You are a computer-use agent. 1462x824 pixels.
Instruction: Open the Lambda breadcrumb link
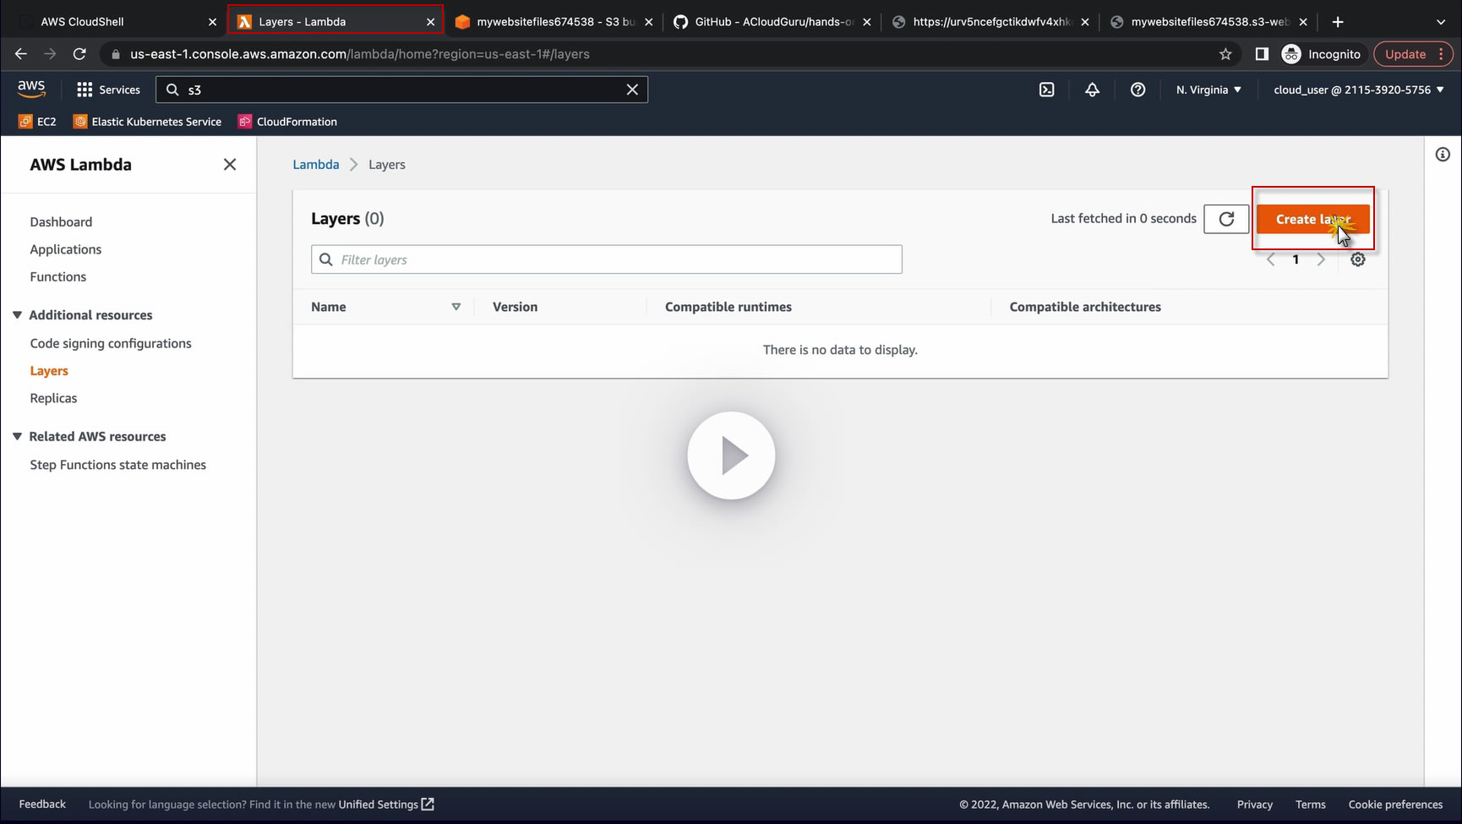(316, 165)
